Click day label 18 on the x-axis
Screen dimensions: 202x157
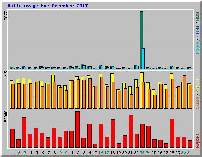pyautogui.click(x=112, y=153)
